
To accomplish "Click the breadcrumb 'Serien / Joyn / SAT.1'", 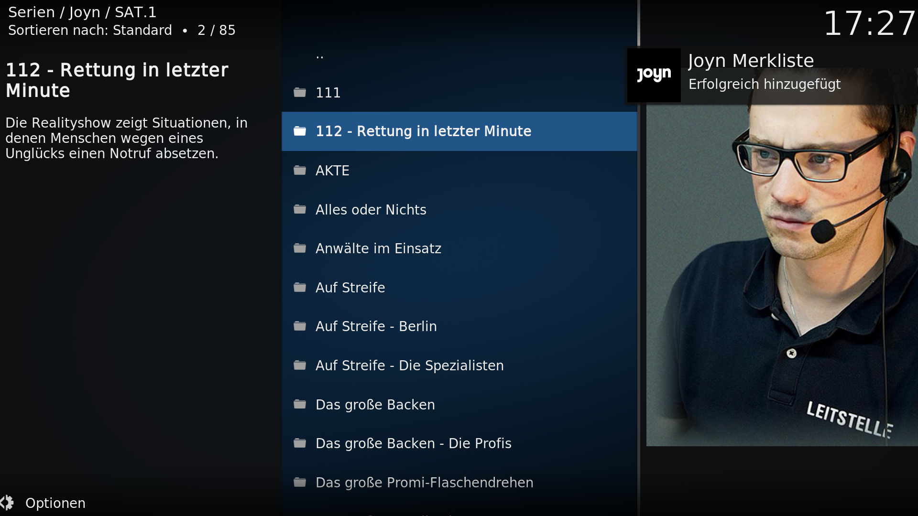I will (82, 12).
